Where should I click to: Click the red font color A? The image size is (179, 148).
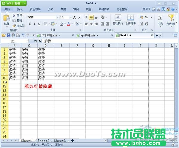69,24
